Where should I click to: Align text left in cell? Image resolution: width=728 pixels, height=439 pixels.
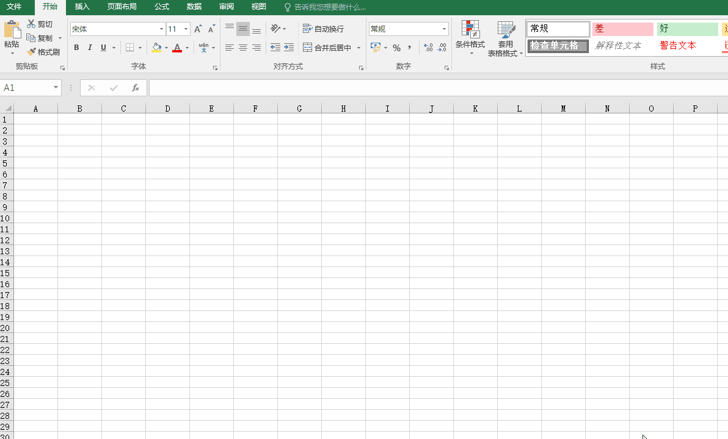point(230,48)
